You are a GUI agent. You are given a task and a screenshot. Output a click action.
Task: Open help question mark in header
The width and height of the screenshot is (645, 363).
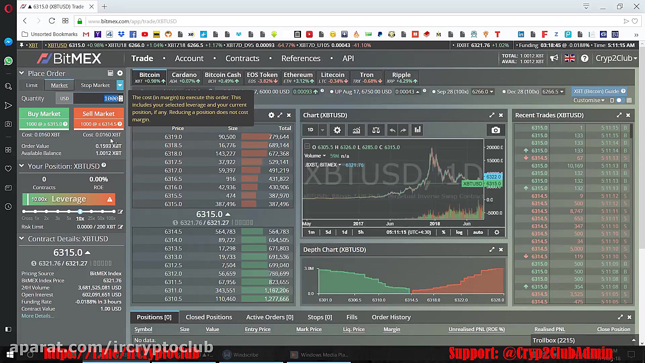[585, 58]
